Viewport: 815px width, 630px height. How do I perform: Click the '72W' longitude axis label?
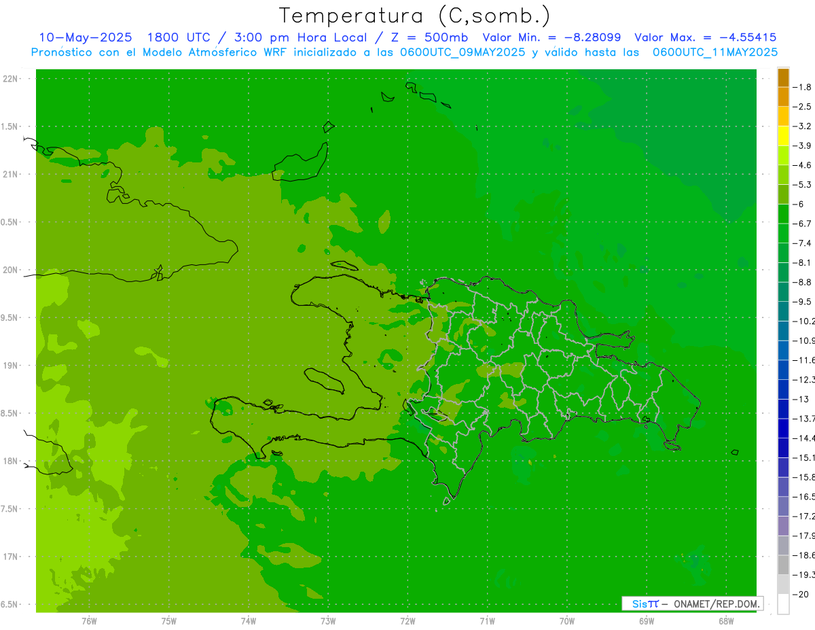(x=407, y=620)
